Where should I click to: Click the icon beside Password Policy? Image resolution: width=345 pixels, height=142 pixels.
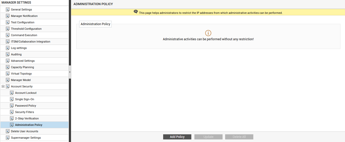pos(12,106)
